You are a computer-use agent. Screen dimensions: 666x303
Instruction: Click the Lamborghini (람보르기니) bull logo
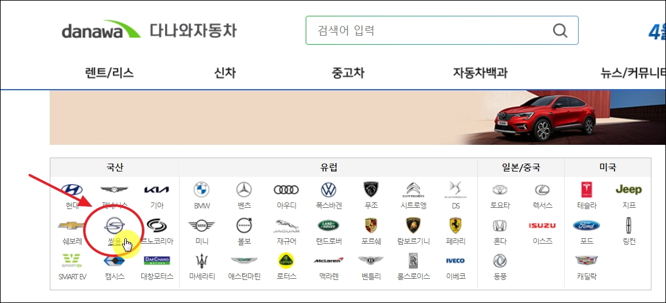coord(413,225)
